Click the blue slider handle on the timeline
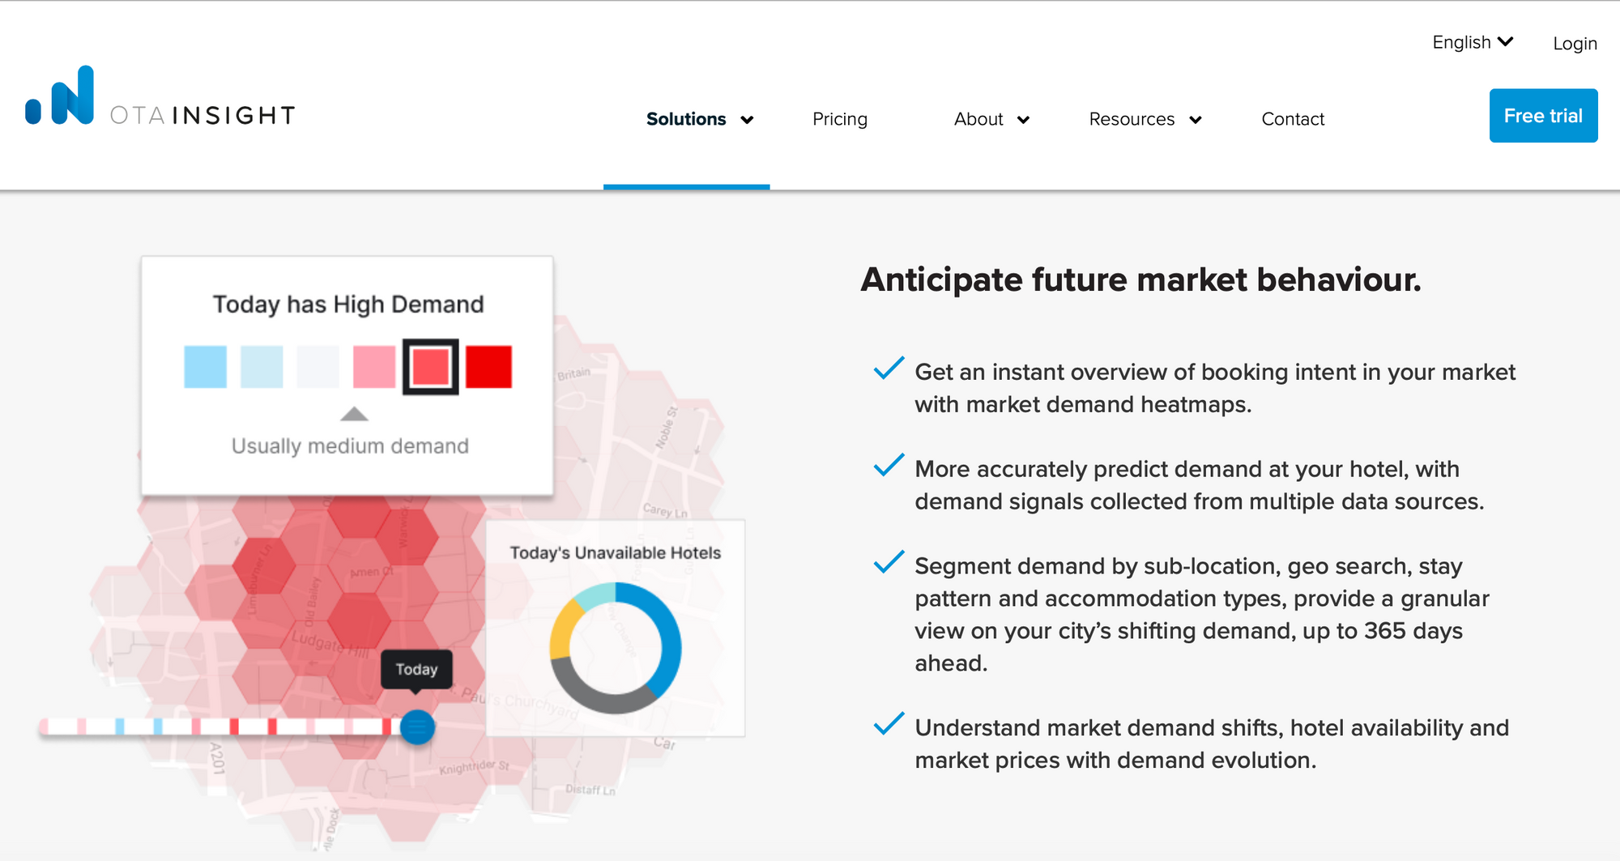The image size is (1620, 861). pos(417,727)
